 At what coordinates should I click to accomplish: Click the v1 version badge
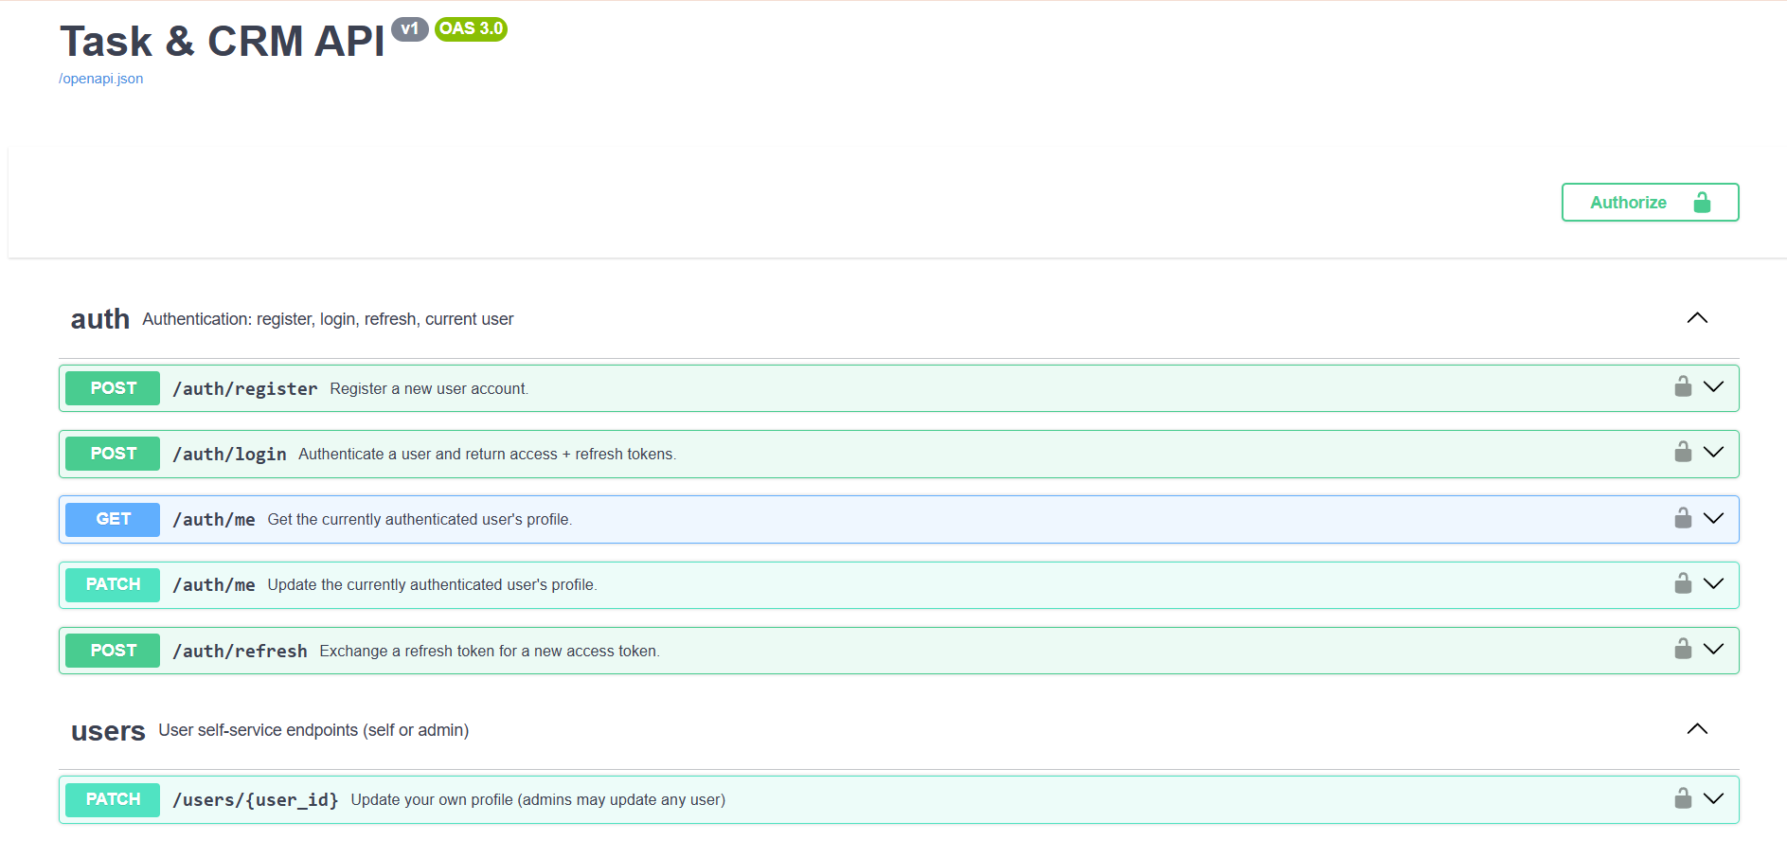pos(410,29)
